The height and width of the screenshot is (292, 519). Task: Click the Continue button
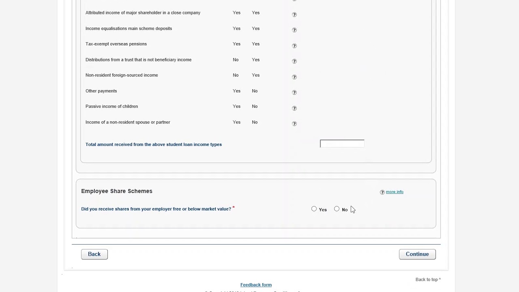[417, 254]
